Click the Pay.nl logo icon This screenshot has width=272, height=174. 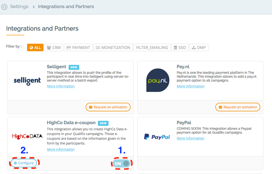tap(158, 80)
